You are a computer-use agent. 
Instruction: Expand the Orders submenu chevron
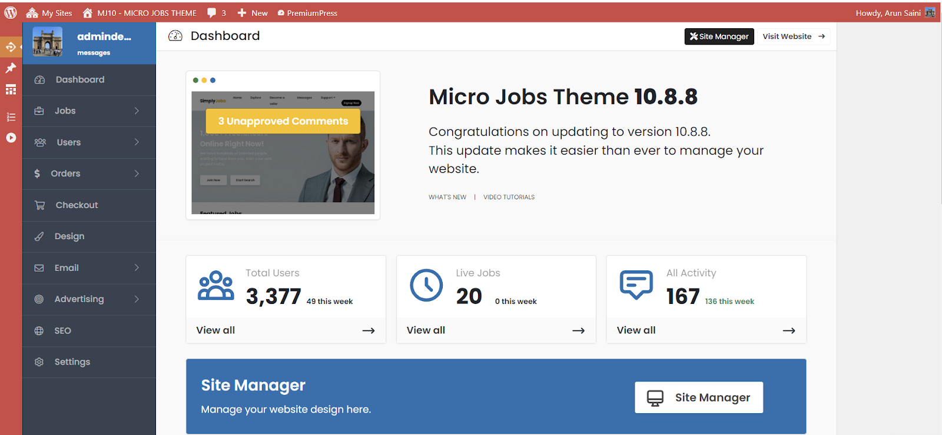(x=137, y=173)
